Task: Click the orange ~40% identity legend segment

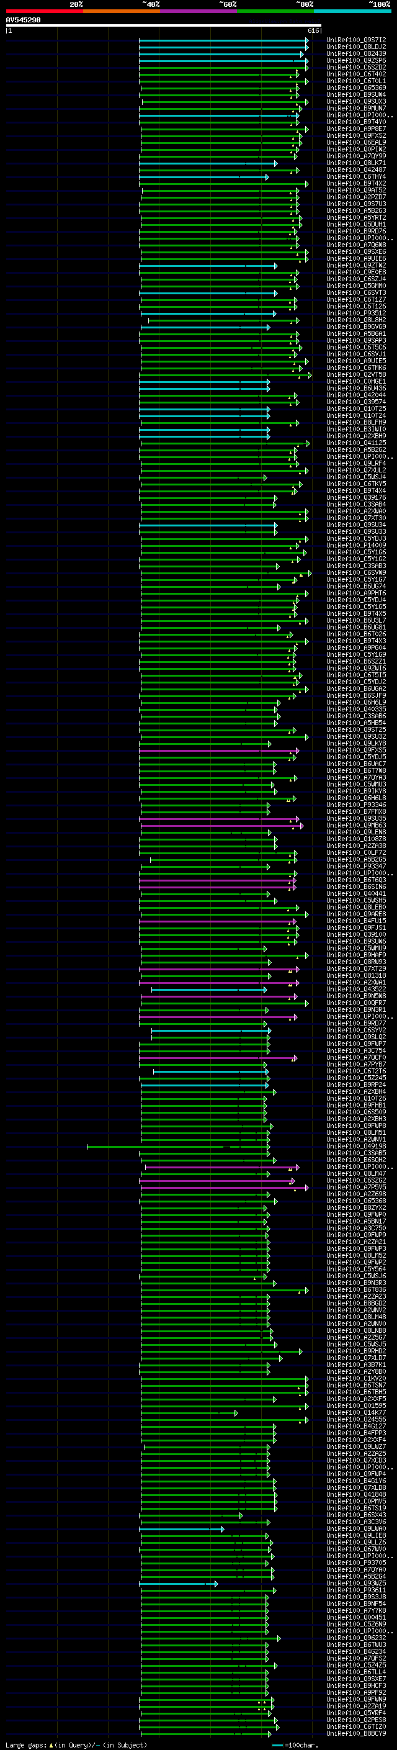Action: [x=122, y=11]
